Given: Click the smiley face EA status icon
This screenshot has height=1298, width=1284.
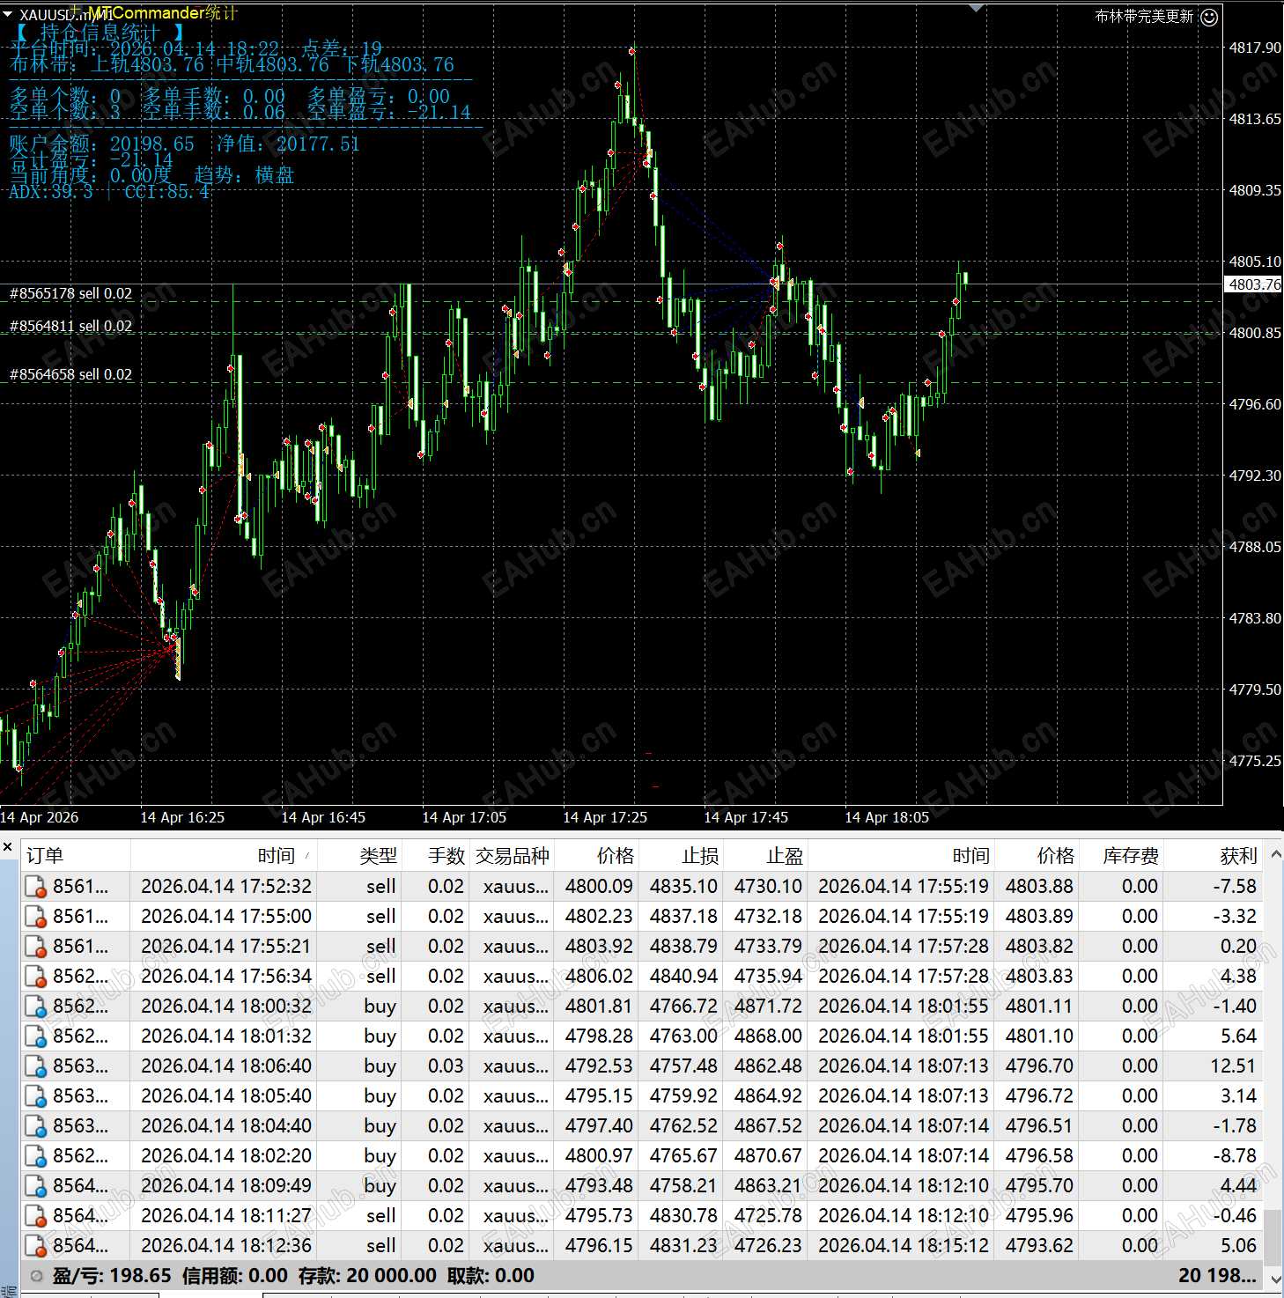Looking at the screenshot, I should pos(1210,17).
